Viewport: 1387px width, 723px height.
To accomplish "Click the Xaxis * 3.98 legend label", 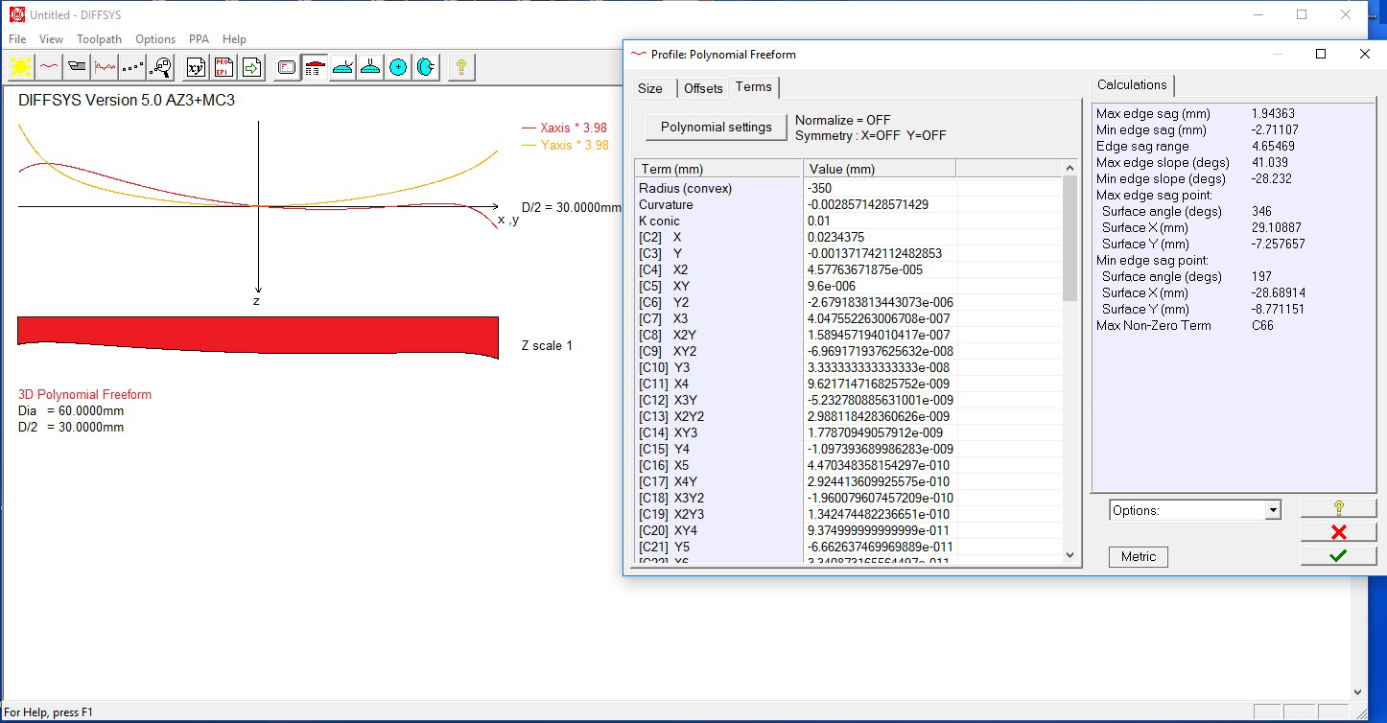I will [574, 128].
